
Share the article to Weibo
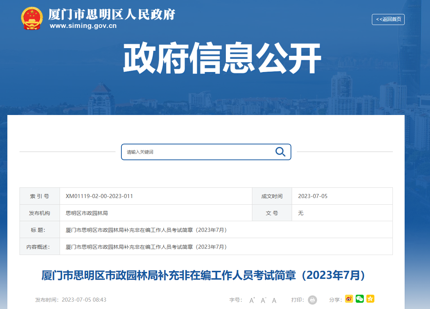(349, 299)
